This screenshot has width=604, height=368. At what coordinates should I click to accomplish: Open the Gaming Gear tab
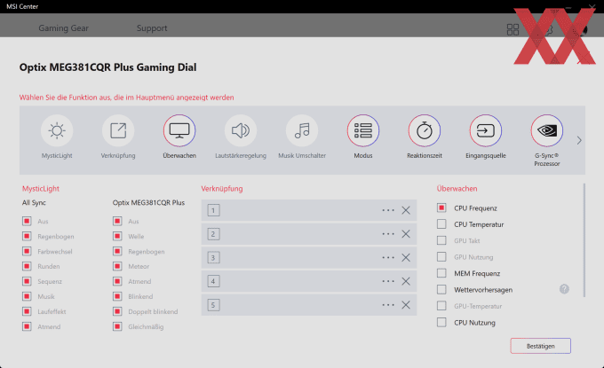64,28
